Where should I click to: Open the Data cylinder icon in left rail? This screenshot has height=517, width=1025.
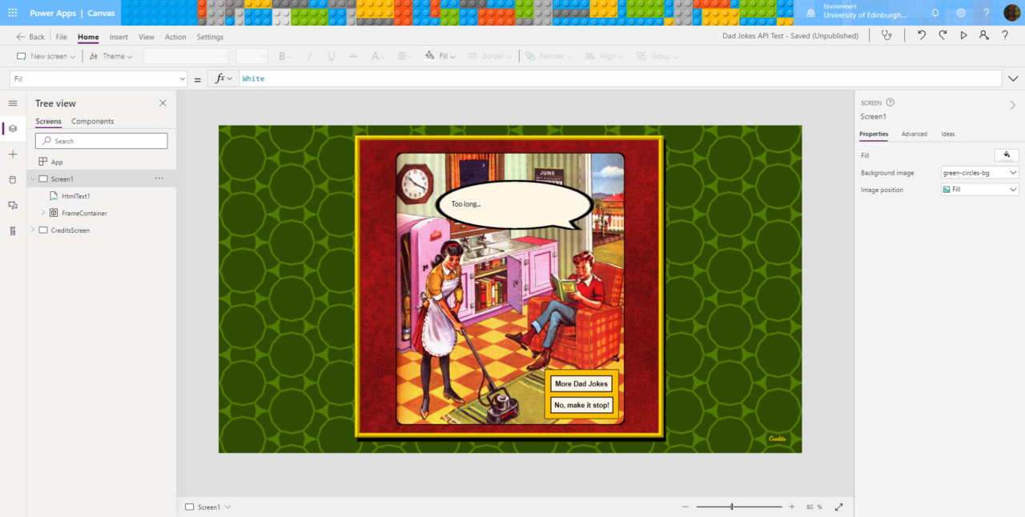(12, 179)
